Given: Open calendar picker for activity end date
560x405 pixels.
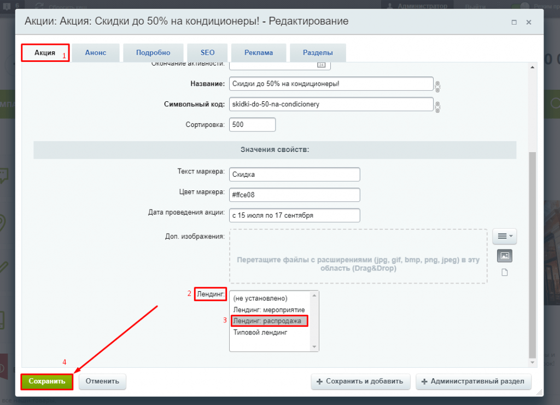Looking at the screenshot, I should click(321, 65).
